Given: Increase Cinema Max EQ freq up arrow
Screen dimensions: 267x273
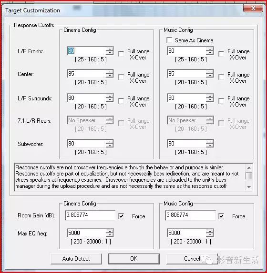Looking at the screenshot, I should (x=110, y=231).
